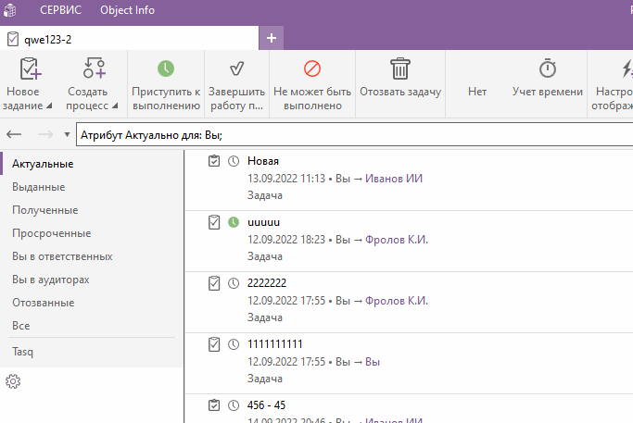Click the Отозвать задачу trash icon

[399, 68]
